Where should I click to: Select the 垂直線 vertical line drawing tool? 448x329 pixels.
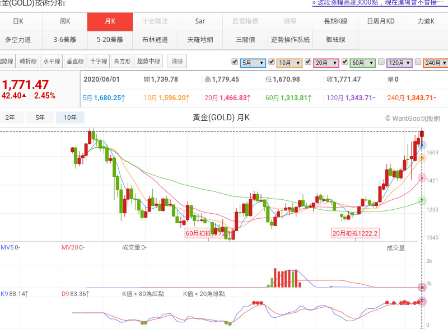[75, 62]
